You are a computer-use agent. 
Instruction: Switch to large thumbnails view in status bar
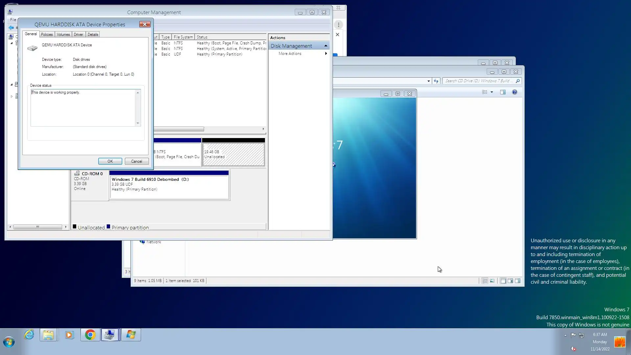point(492,281)
